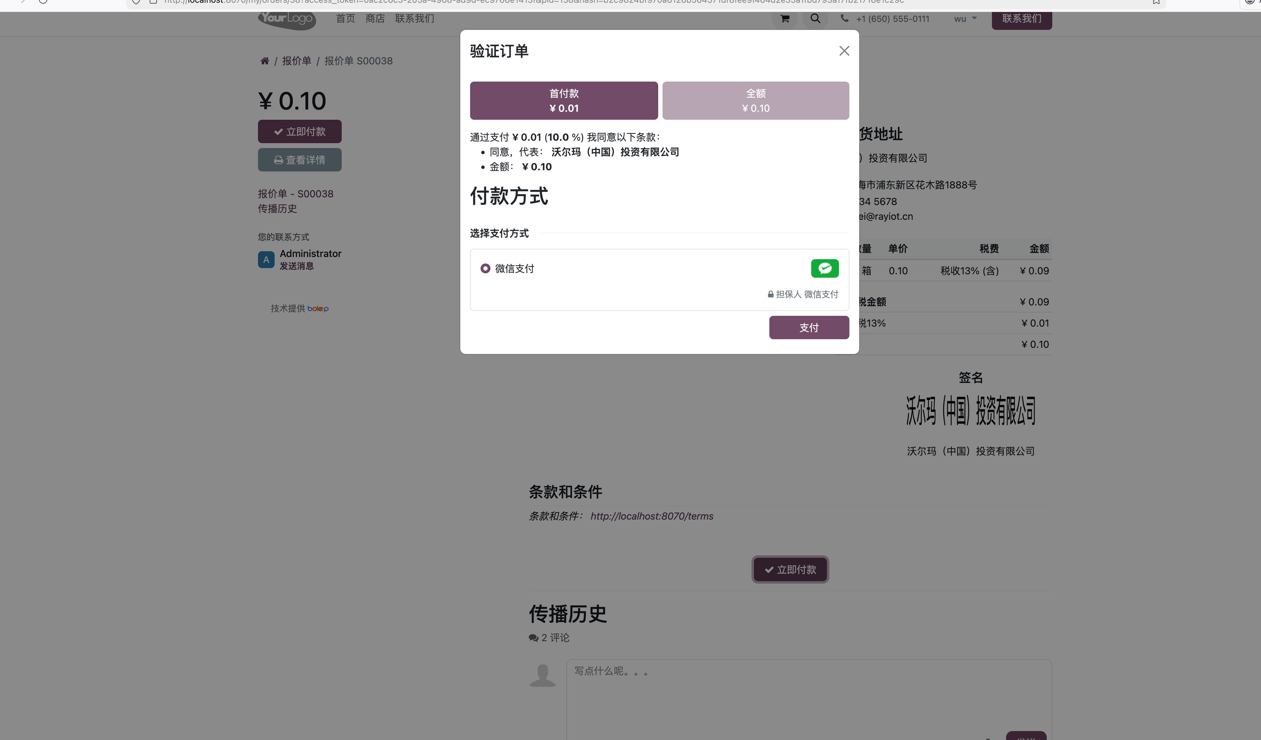Click the browser bookmark star icon
This screenshot has width=1261, height=740.
1156,2
